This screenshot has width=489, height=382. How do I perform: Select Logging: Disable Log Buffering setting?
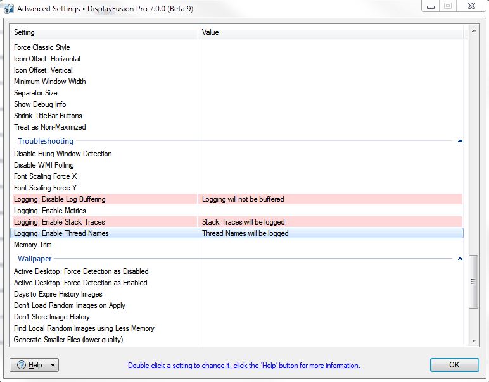[x=60, y=199]
